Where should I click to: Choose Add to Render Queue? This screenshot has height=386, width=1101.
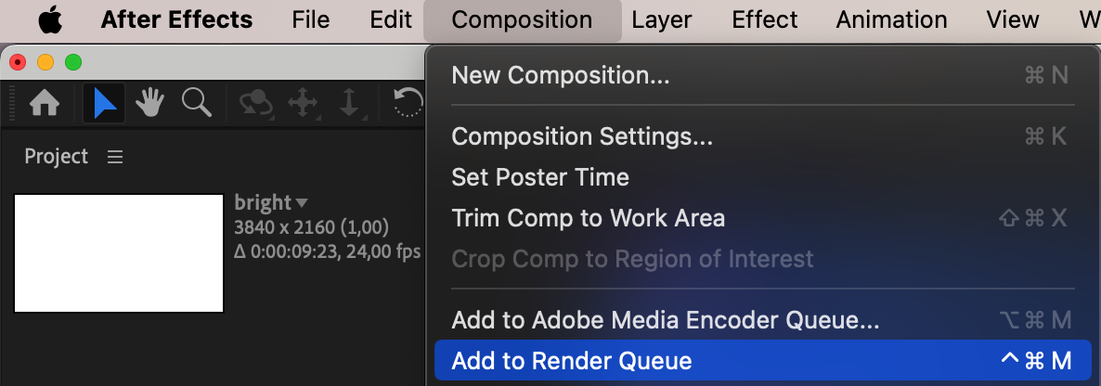point(572,361)
